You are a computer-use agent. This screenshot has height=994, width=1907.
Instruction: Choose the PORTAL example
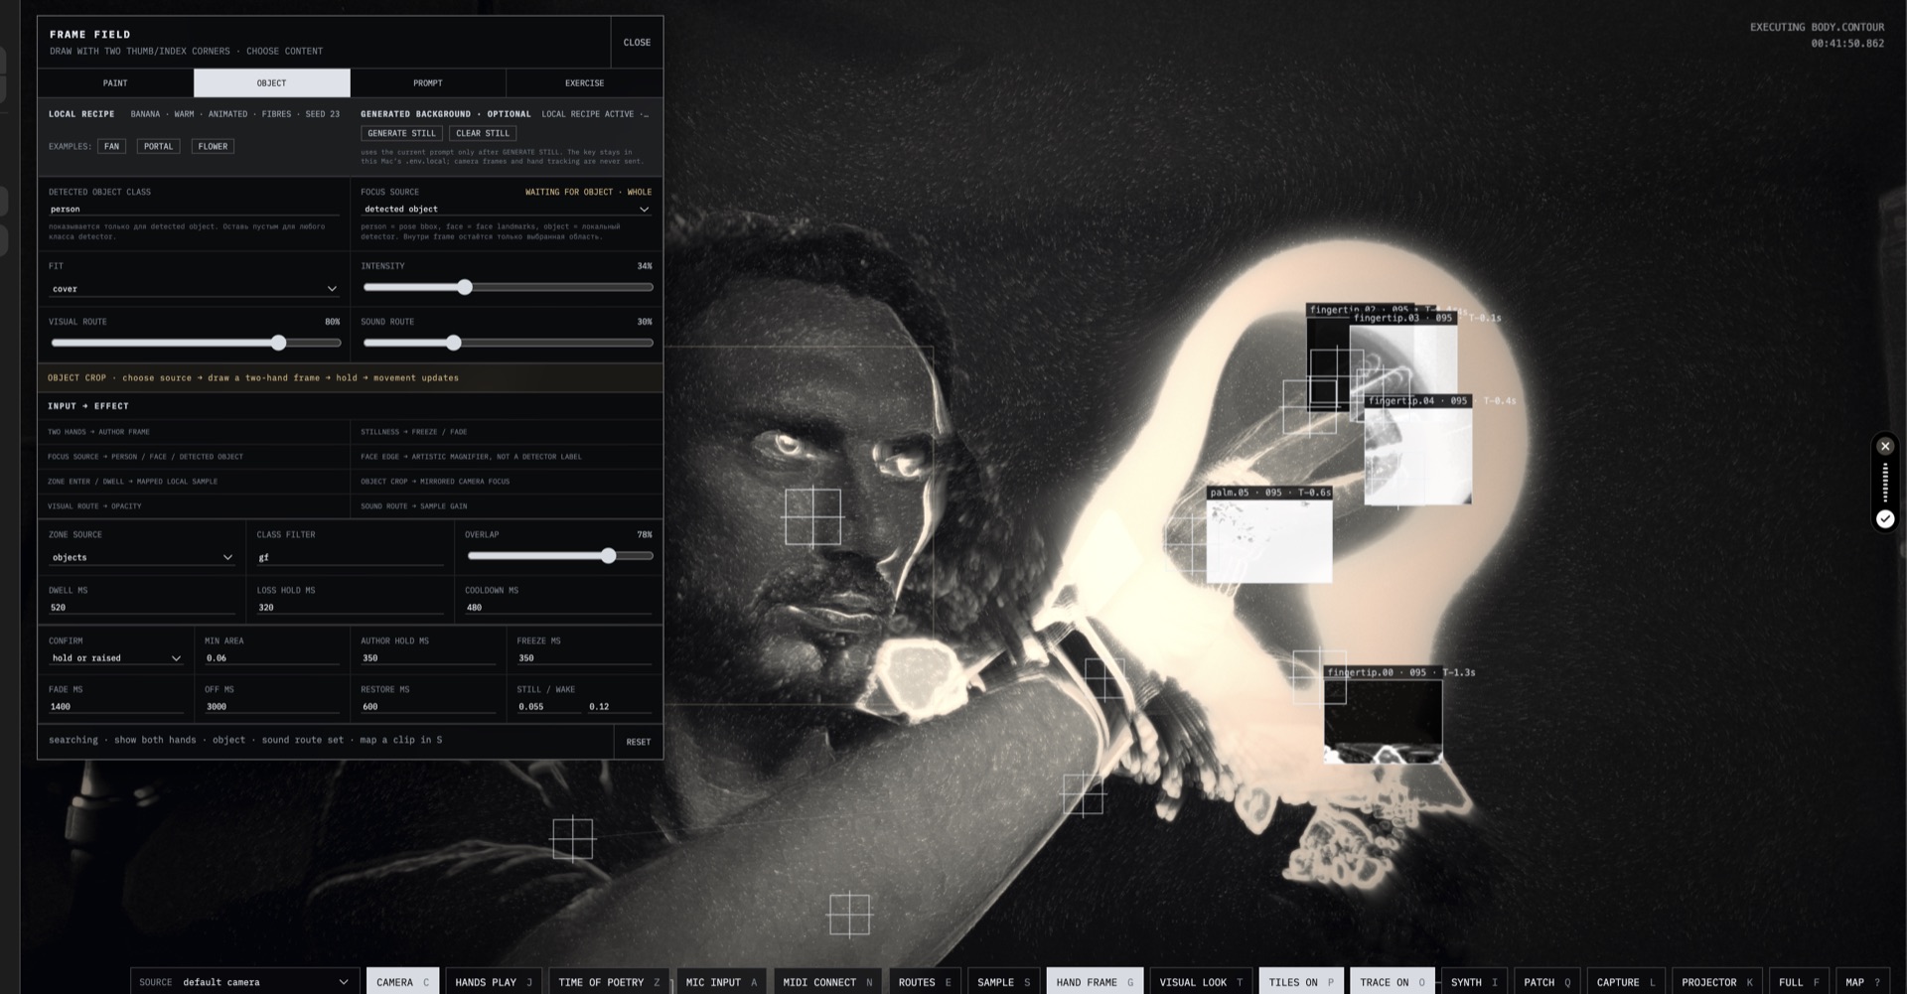coord(158,146)
